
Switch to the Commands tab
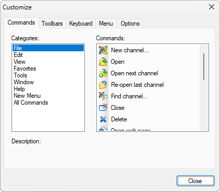(21, 22)
